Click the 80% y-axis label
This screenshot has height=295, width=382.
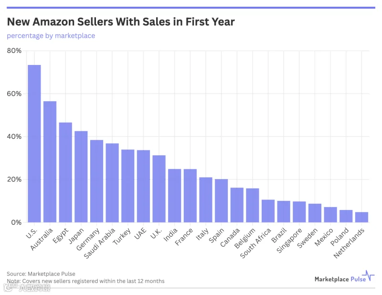tap(14, 51)
